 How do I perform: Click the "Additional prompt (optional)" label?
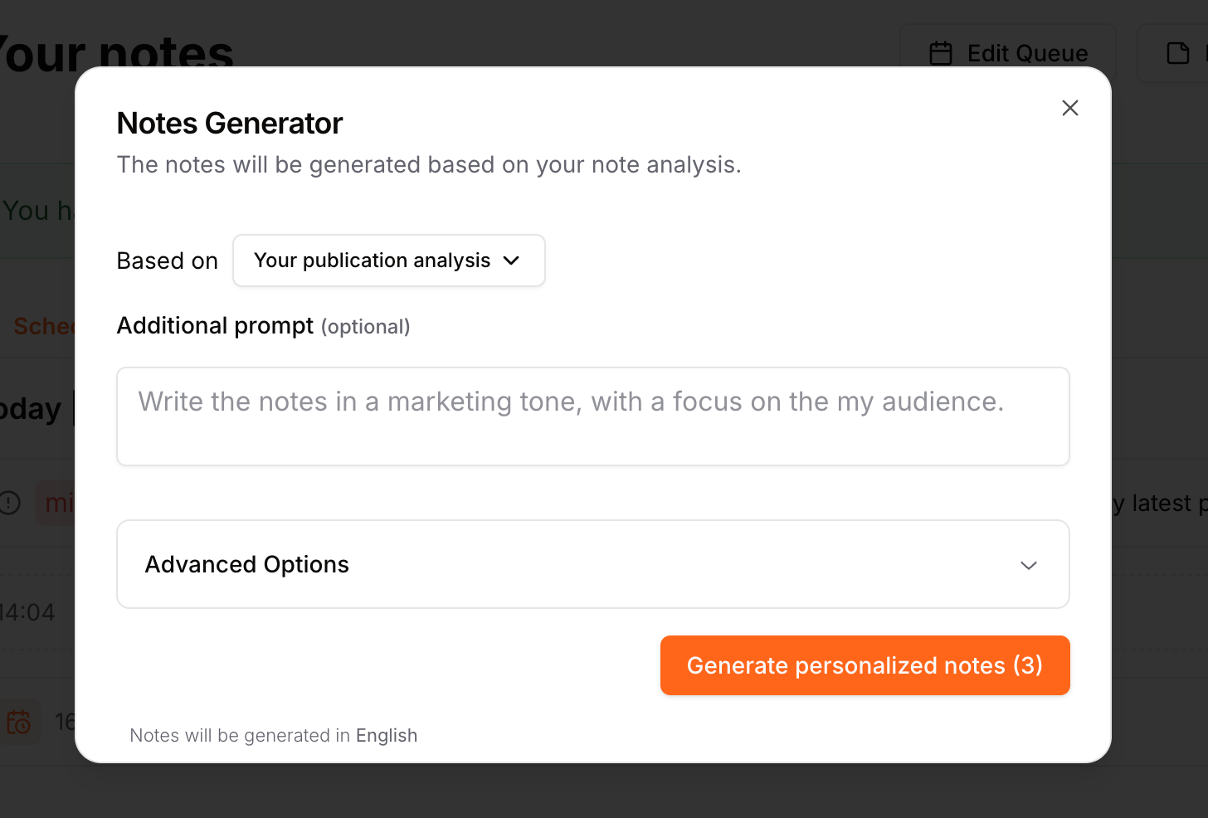point(263,326)
